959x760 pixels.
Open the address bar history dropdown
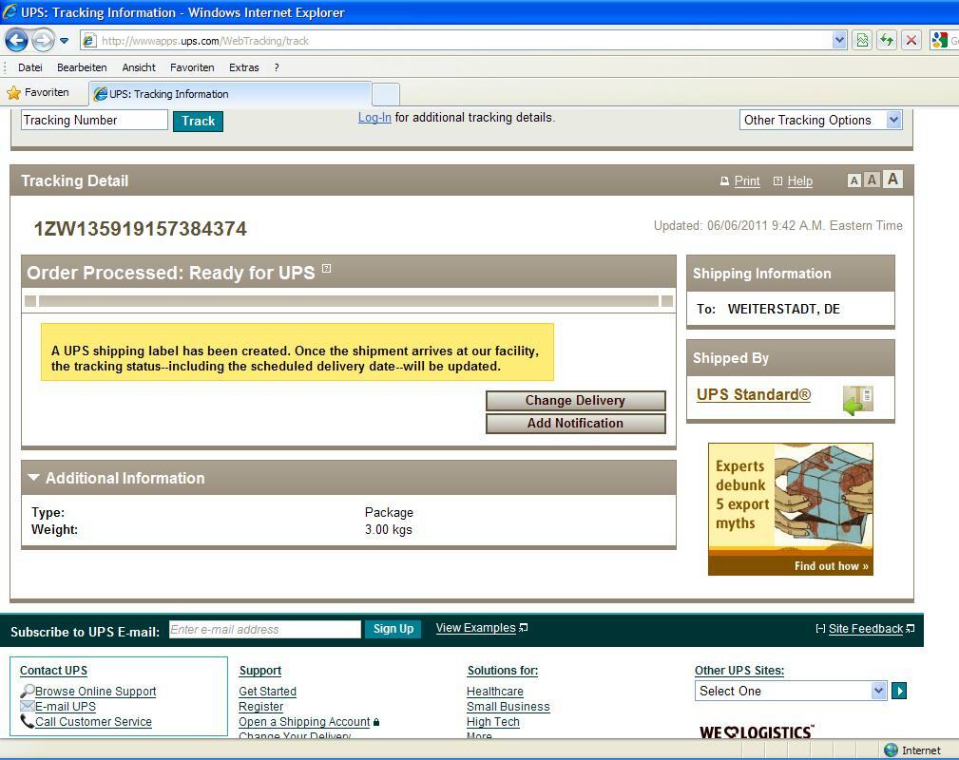point(839,40)
